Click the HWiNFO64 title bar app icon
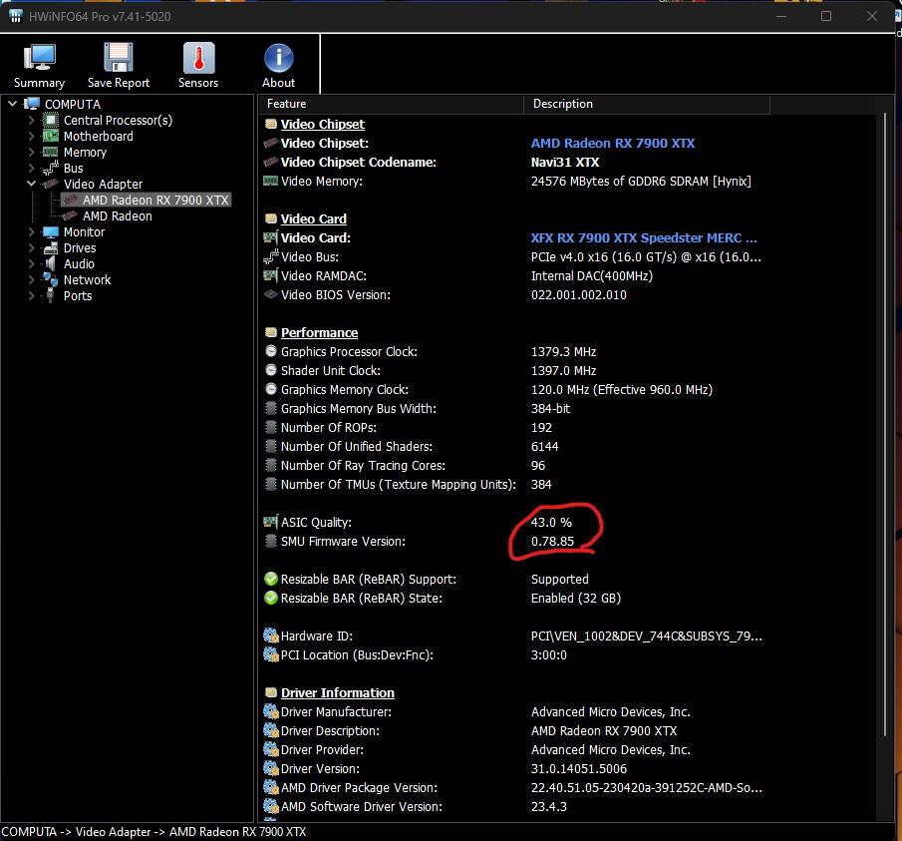902x841 pixels. coord(16,16)
